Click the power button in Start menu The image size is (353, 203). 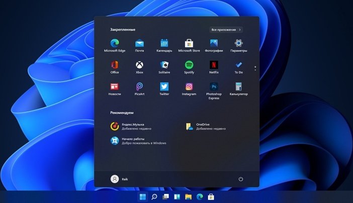click(241, 179)
